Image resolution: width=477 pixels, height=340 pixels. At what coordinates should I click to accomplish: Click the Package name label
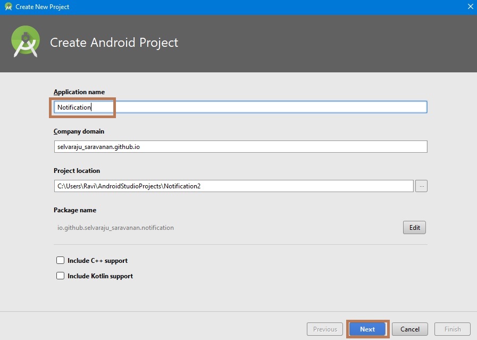click(75, 210)
